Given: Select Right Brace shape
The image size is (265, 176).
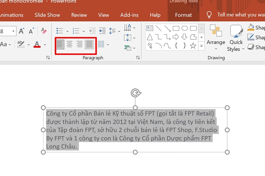Looking at the screenshot, I should (184, 45).
